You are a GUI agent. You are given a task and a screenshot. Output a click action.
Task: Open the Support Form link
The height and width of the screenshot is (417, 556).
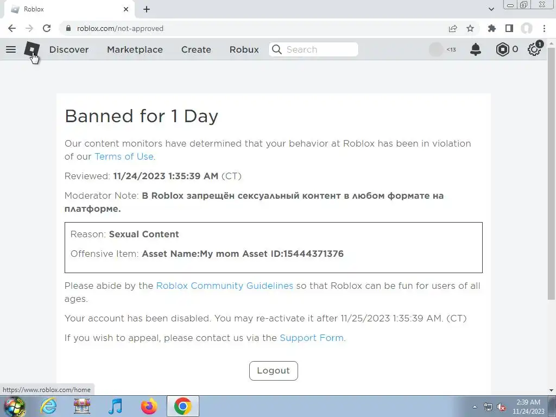312,338
